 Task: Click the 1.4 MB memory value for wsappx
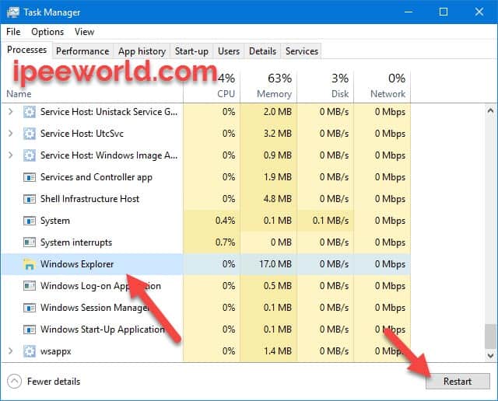tap(277, 351)
